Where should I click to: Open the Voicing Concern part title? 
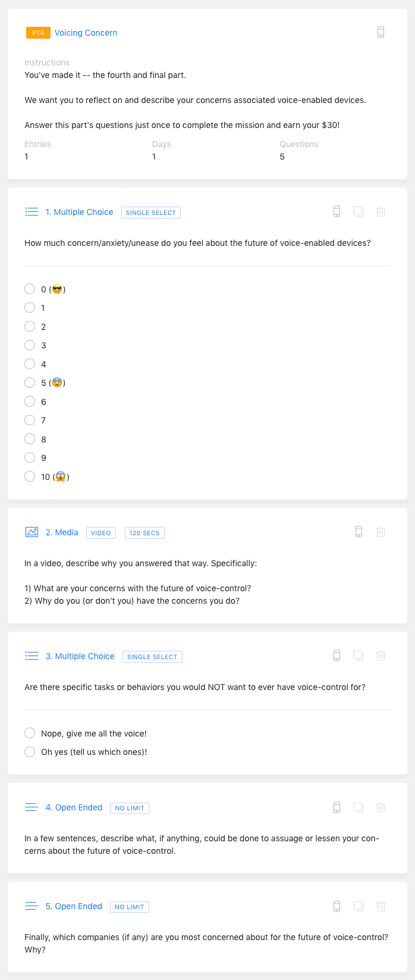point(86,33)
